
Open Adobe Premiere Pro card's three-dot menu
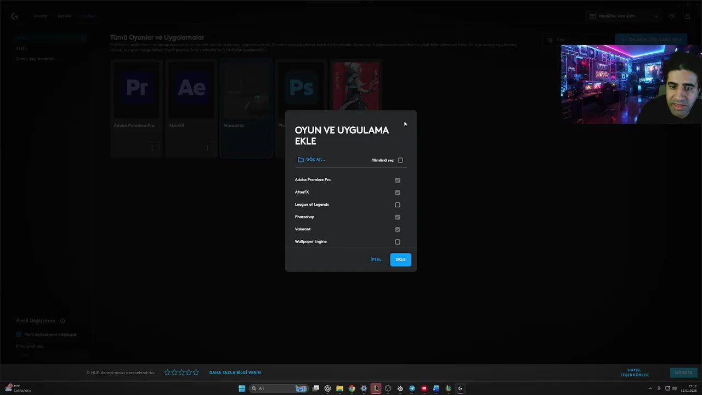(x=152, y=148)
